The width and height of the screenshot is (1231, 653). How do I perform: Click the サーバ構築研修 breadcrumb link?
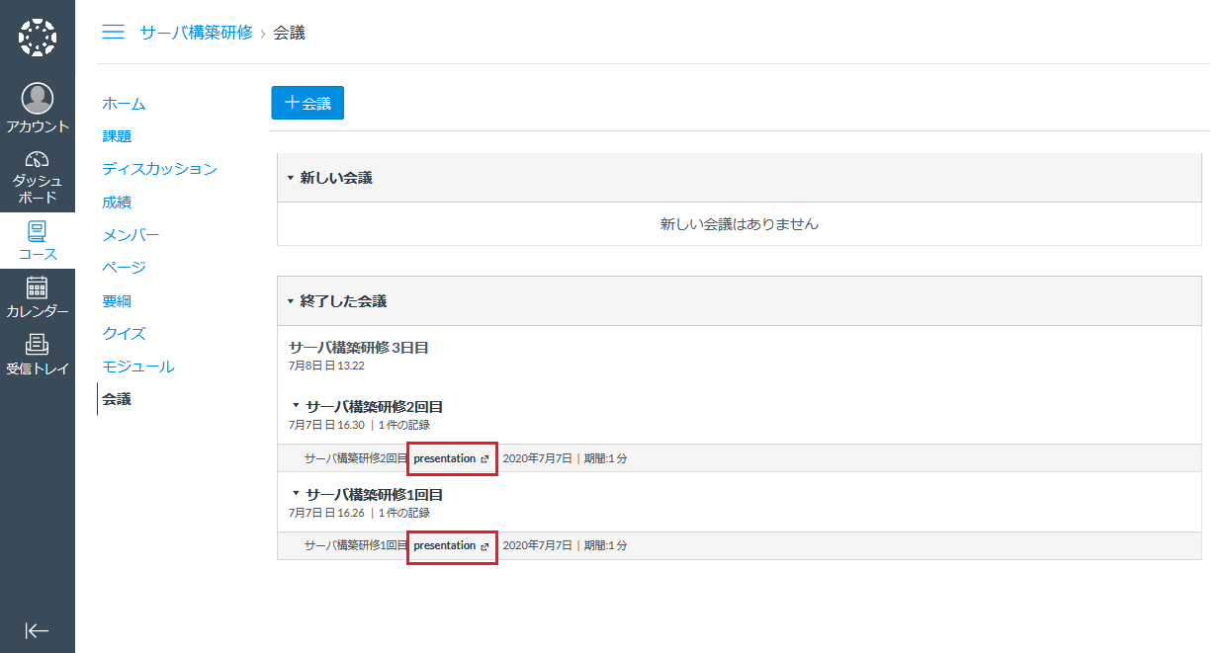click(x=196, y=33)
